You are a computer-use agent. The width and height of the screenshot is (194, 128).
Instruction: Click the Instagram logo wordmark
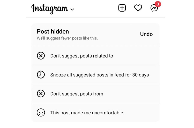click(x=50, y=9)
